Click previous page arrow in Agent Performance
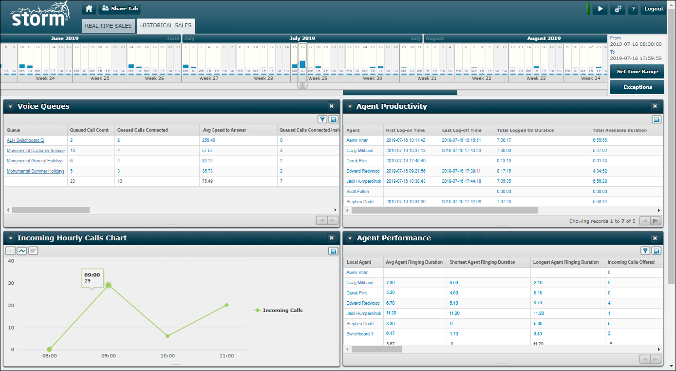Screen dimensions: 676x371 click(645, 359)
